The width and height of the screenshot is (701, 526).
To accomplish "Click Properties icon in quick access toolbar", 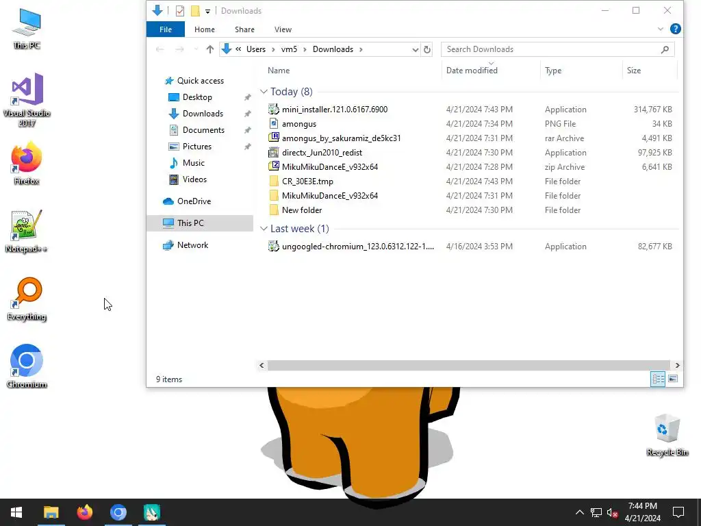I will [x=180, y=11].
